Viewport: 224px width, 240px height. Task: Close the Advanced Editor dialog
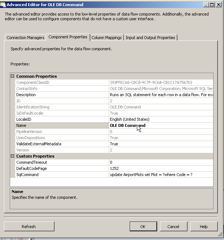[219, 5]
